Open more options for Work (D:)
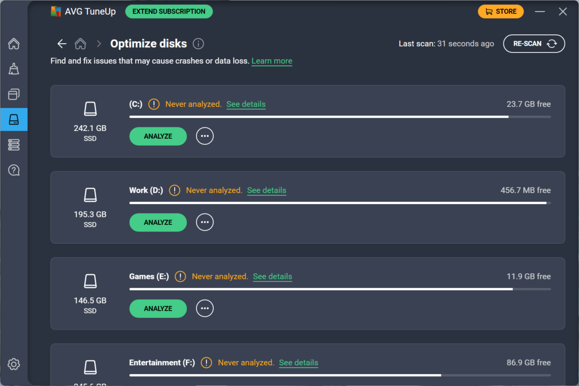The width and height of the screenshot is (579, 386). pyautogui.click(x=205, y=222)
